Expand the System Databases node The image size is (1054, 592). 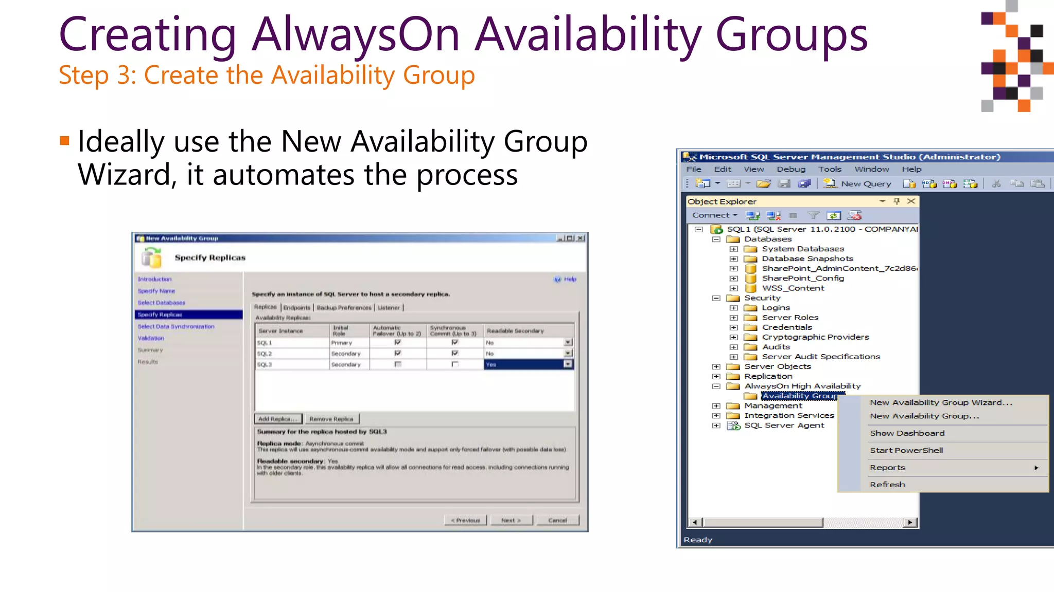pyautogui.click(x=734, y=249)
